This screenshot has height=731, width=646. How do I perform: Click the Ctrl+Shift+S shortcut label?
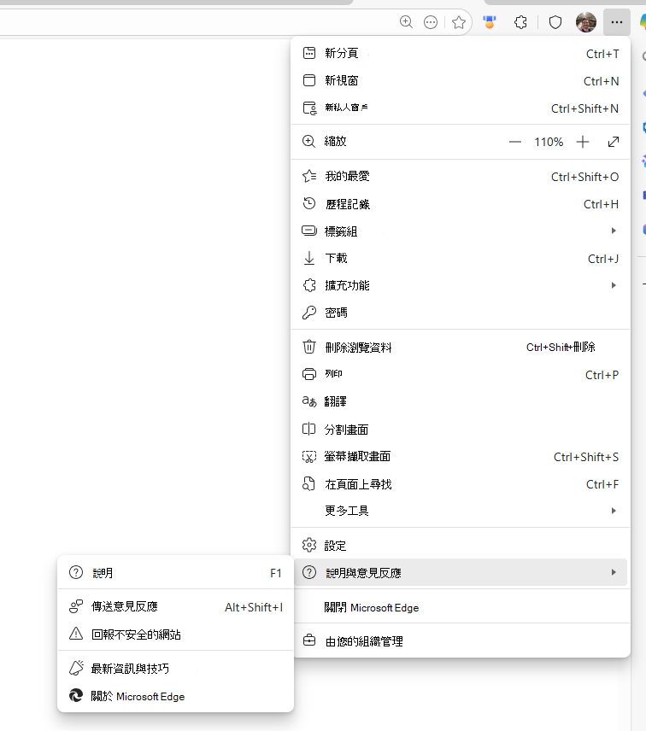586,457
